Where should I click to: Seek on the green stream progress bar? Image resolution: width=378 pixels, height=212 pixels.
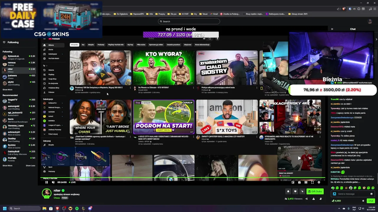183,178
